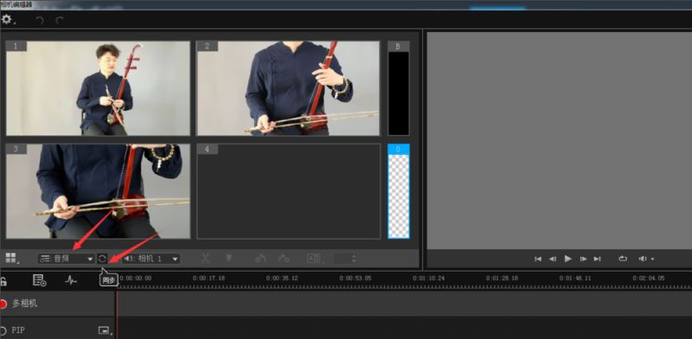Click timeline ruler at 0:01:28.18
The image size is (692, 339).
tap(503, 278)
